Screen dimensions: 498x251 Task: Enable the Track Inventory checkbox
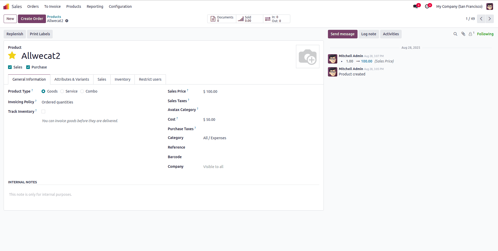(43, 111)
